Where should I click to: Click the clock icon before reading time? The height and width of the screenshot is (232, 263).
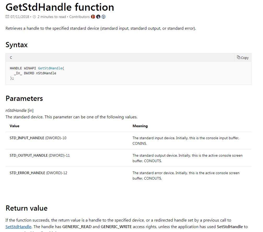click(x=34, y=17)
